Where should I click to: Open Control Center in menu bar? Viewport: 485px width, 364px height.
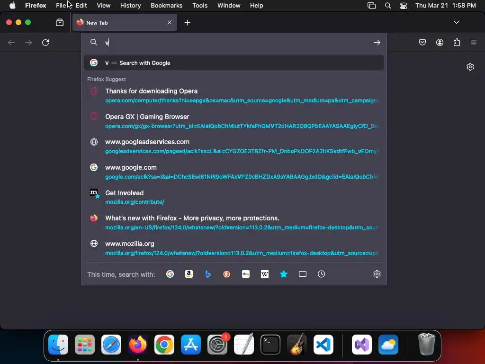click(404, 6)
